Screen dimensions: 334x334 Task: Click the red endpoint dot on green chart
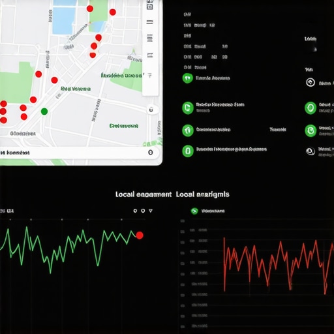pos(140,235)
